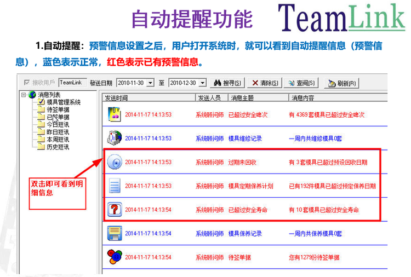Click the 清除(S) clear button
The width and height of the screenshot is (411, 277).
pyautogui.click(x=265, y=83)
